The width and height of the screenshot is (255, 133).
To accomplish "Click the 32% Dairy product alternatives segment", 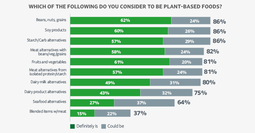I will coord(166,92).
